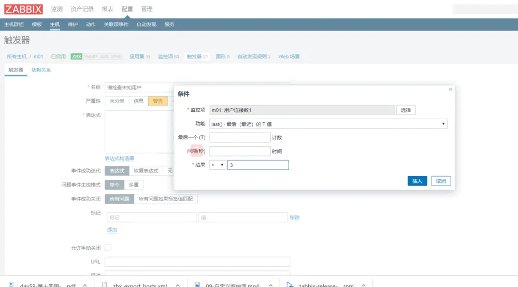Select 恢复表达式 for OK event generation
This screenshot has width=518, height=287.
click(146, 171)
